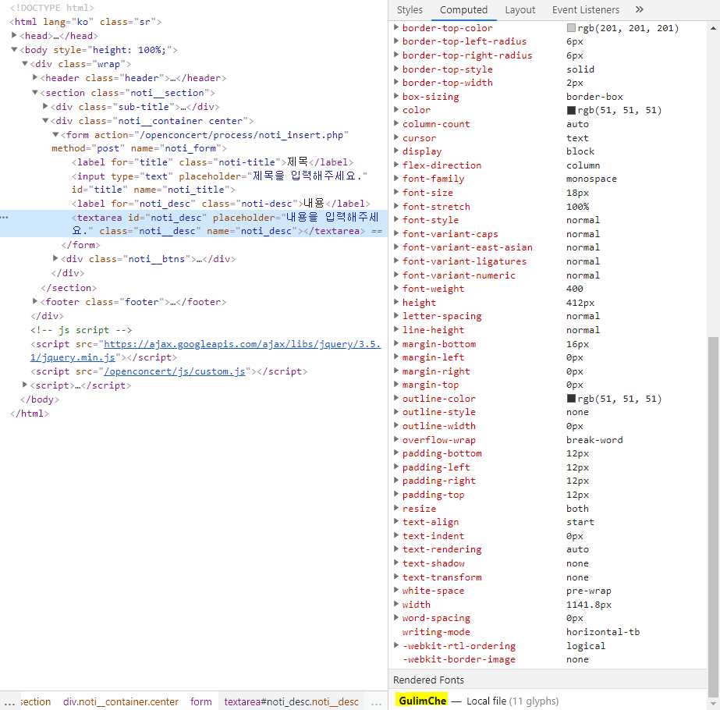The image size is (720, 710).
Task: Collapse the noti__container center div
Action: point(45,120)
